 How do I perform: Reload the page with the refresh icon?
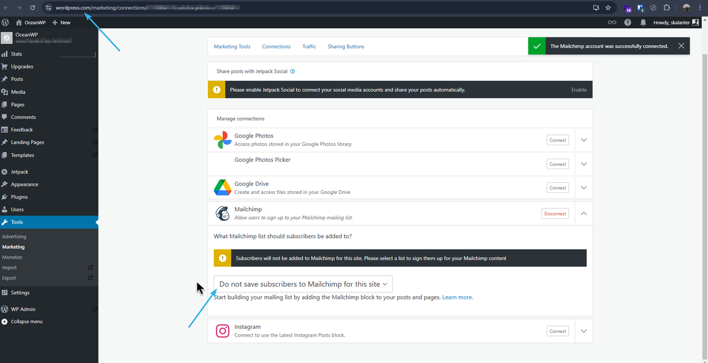coord(33,8)
